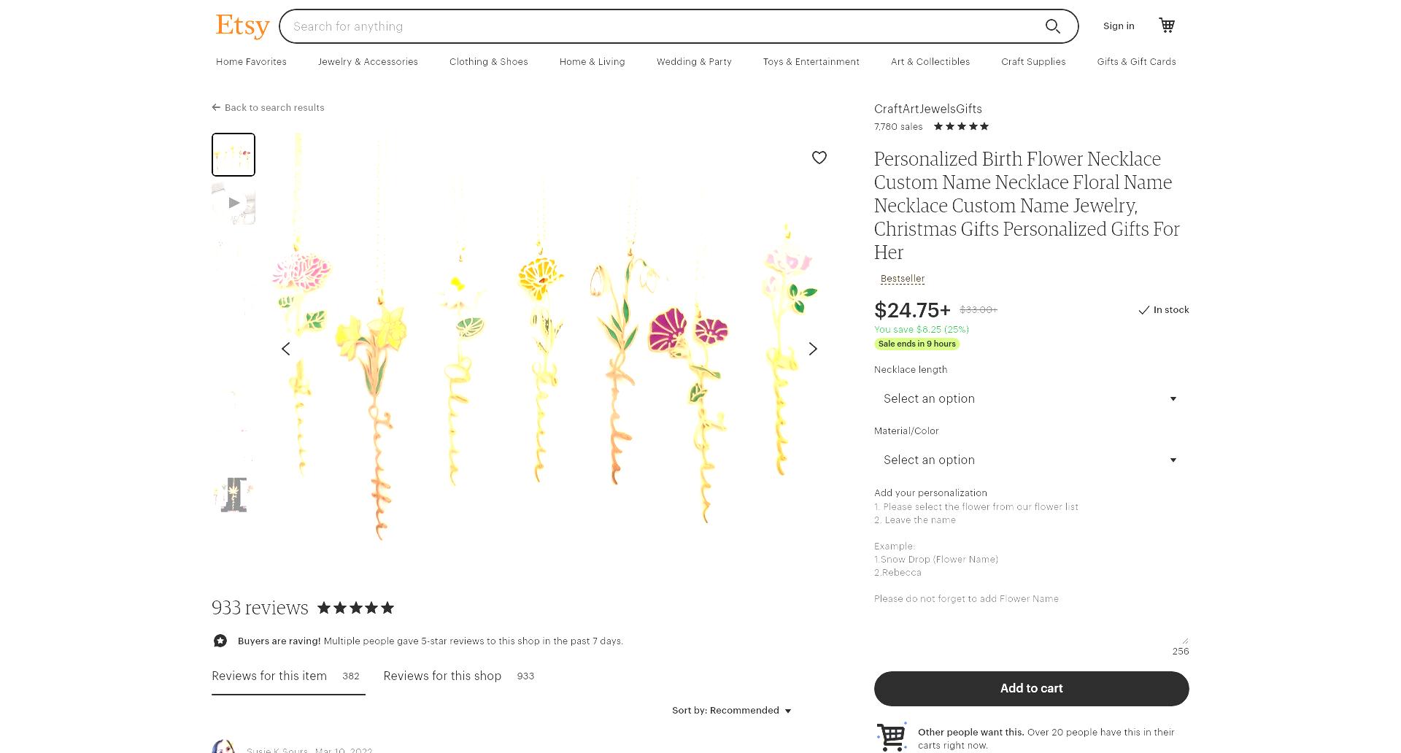Open the CraftArtJewelsGifts shop link

[928, 109]
